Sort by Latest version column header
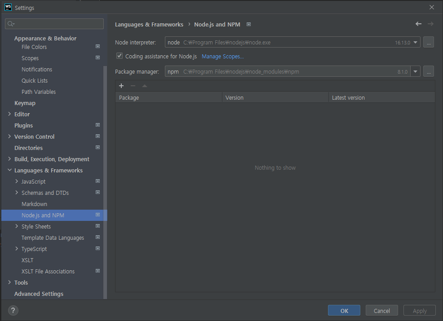443x321 pixels. point(382,97)
